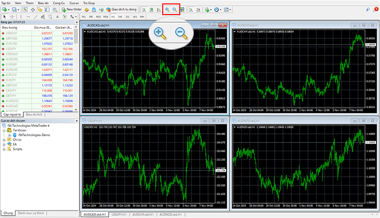The image size is (380, 218).
Task: Switch to USDJPY,H1 chart tab
Action: coord(119,215)
